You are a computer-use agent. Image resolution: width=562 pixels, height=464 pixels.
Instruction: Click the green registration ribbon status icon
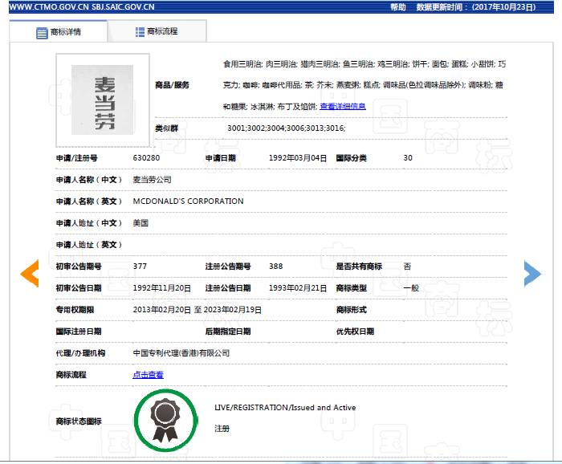(165, 421)
